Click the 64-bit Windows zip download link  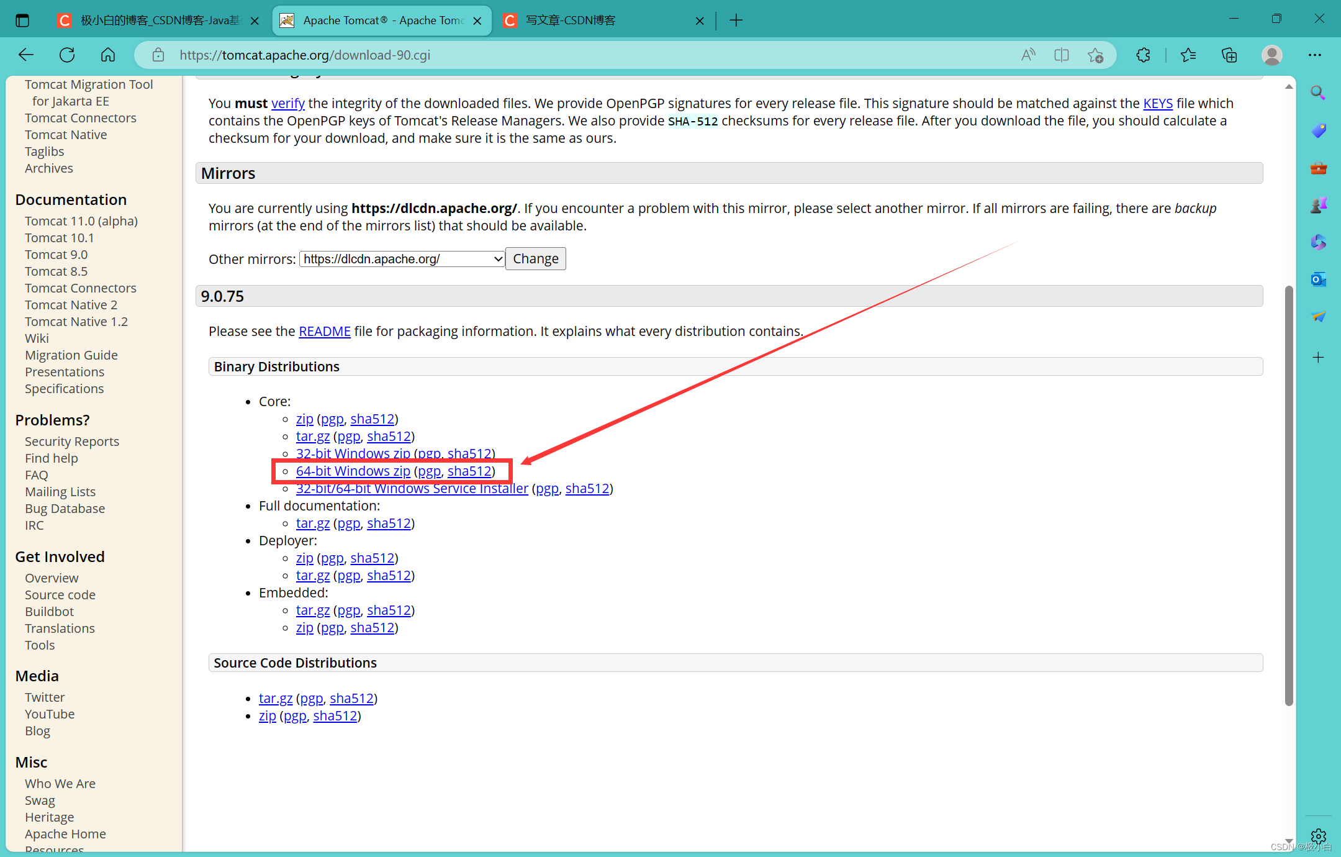tap(352, 472)
